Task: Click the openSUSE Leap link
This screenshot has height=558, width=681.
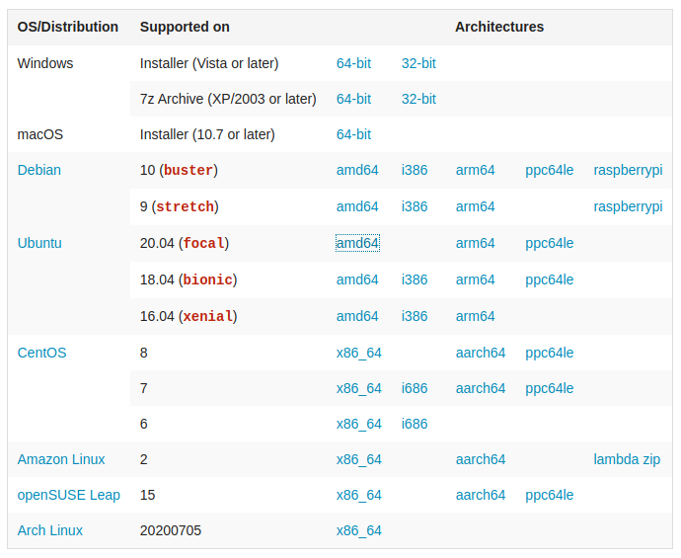Action: coord(69,495)
